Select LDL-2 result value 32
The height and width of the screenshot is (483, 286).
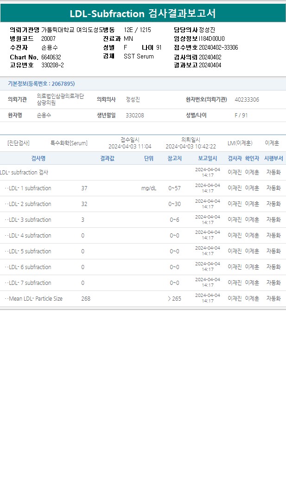(x=84, y=204)
